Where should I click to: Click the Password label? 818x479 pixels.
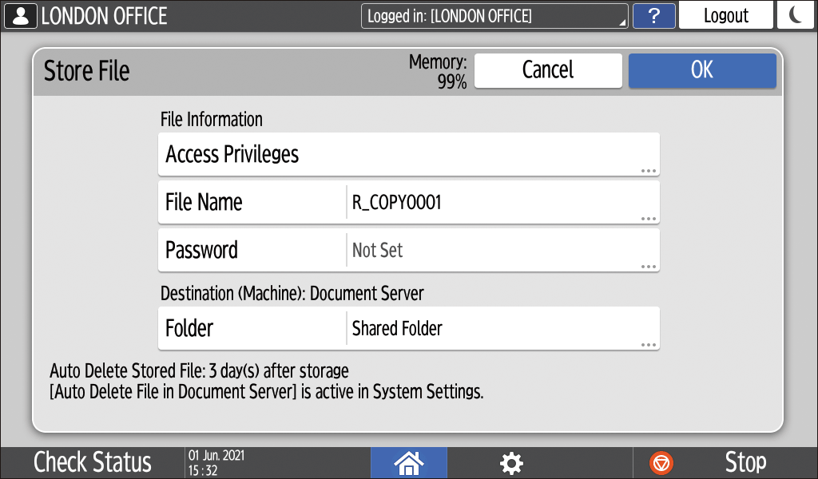(201, 251)
